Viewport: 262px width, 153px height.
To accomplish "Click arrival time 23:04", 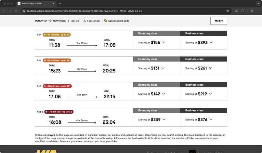I will coord(109,122).
